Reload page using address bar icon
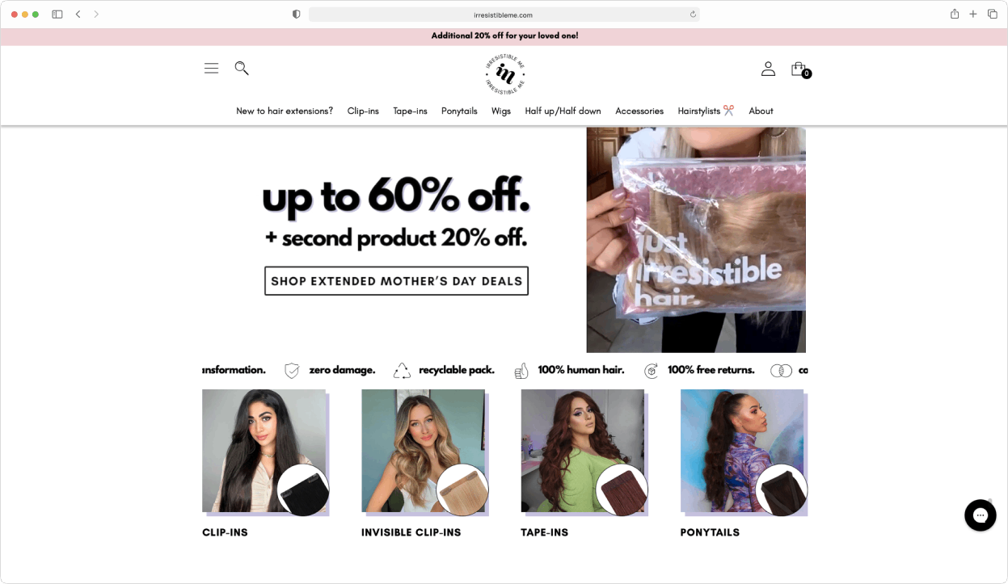 tap(693, 15)
